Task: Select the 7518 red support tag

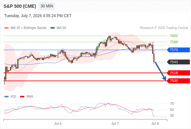Action: (178, 73)
